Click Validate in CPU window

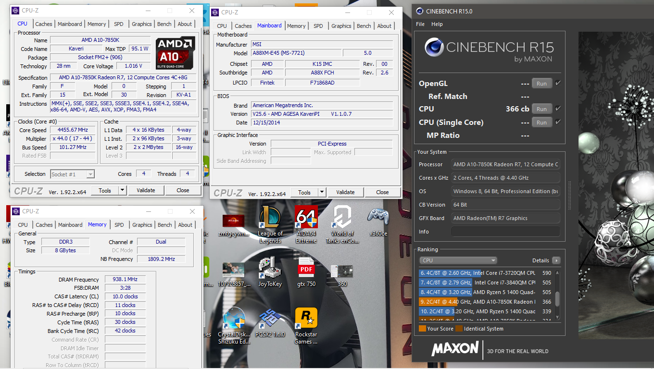click(x=146, y=190)
